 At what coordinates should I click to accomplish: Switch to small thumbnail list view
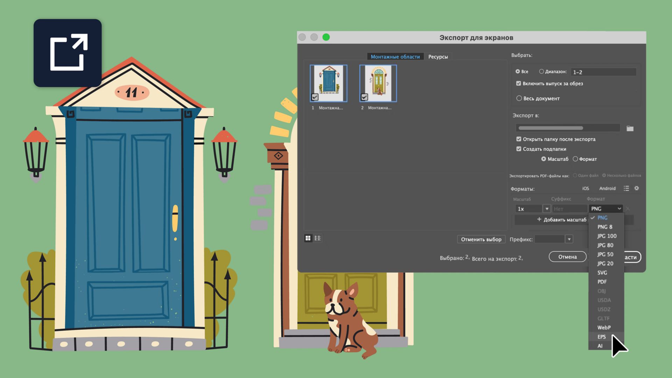tap(317, 238)
